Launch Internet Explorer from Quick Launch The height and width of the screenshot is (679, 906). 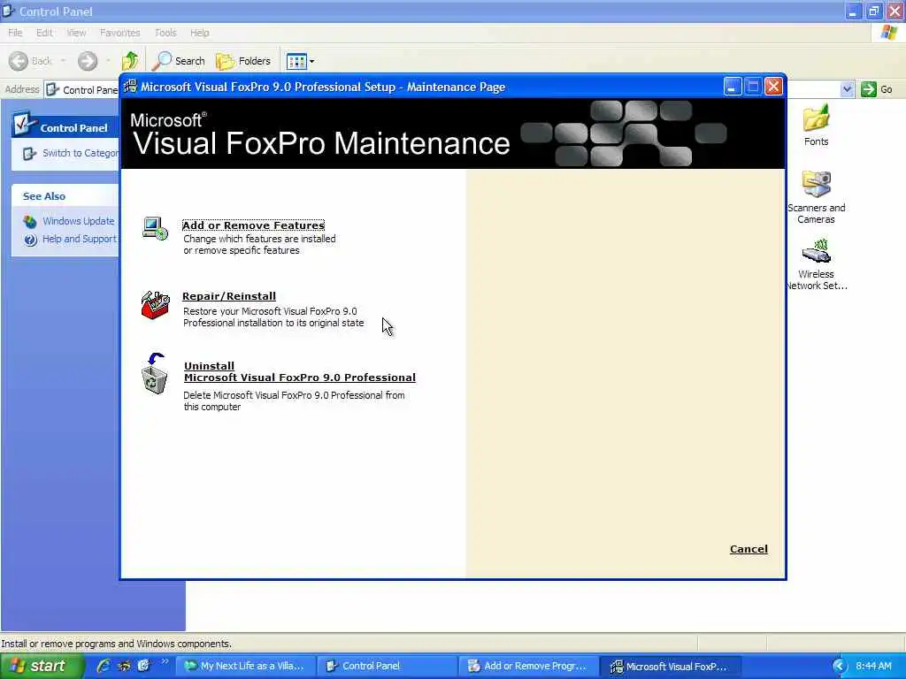coord(104,666)
